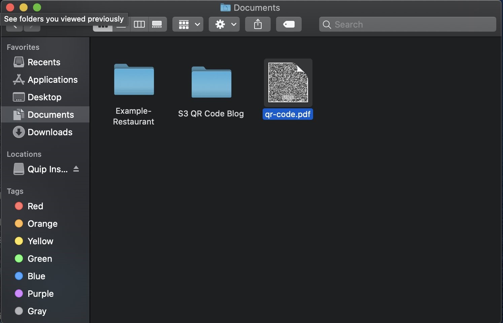Click the Edit Tags button
Screen dimensions: 503x323
click(289, 24)
